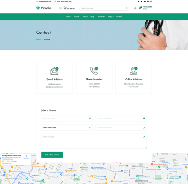
Task: Open the Select Service Type dropdown
Action: tap(67, 128)
